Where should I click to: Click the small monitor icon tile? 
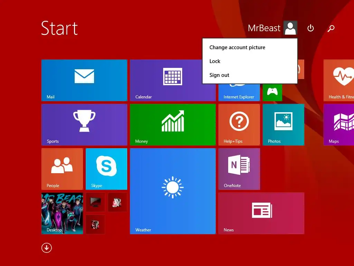pyautogui.click(x=95, y=202)
